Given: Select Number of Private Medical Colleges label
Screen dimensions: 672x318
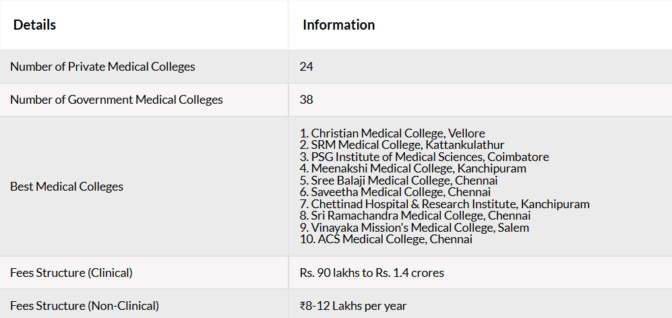Looking at the screenshot, I should click(x=102, y=67).
